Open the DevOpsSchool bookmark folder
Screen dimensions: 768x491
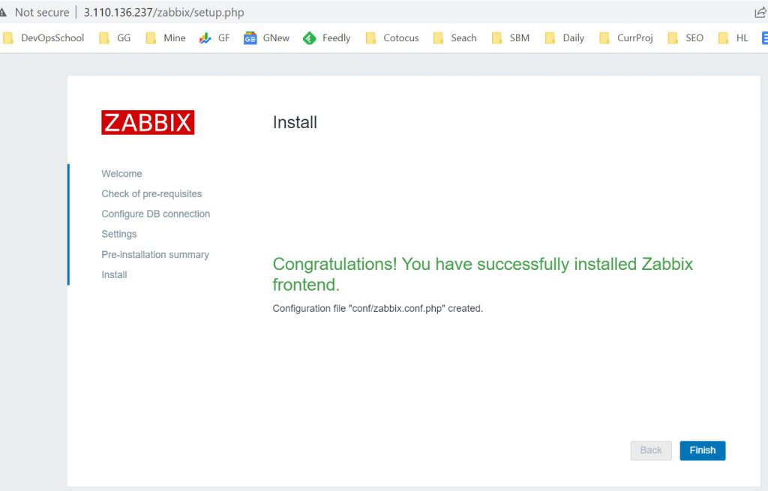click(x=44, y=38)
